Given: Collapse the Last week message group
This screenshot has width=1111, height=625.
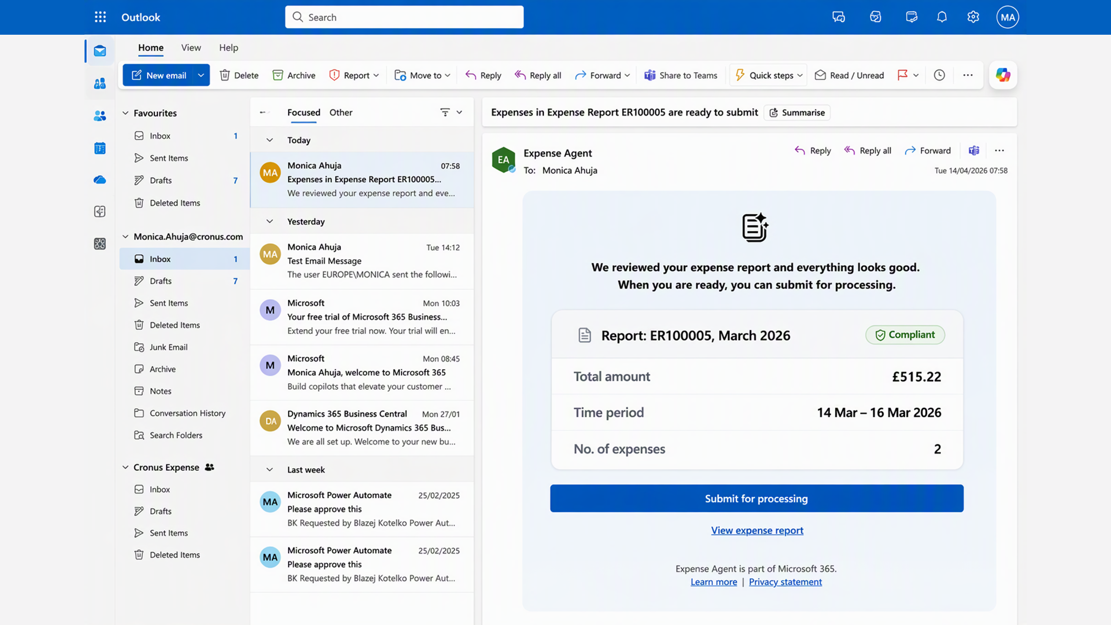Looking at the screenshot, I should (x=270, y=469).
